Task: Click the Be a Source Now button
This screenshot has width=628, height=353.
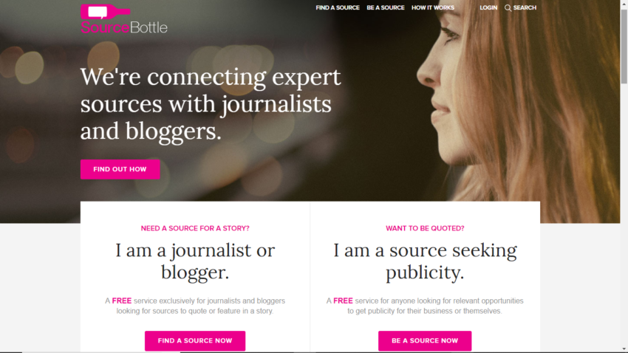Action: 425,340
